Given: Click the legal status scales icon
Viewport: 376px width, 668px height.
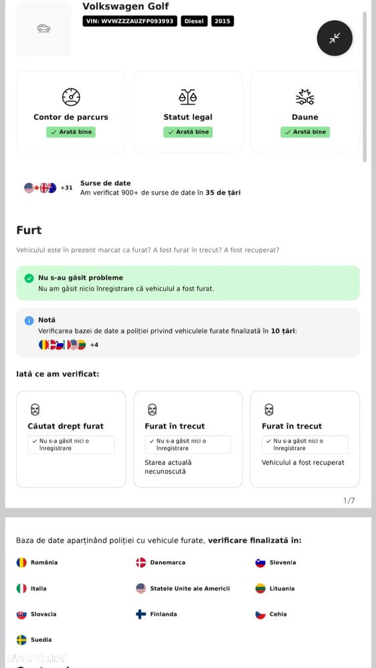Looking at the screenshot, I should 187,97.
